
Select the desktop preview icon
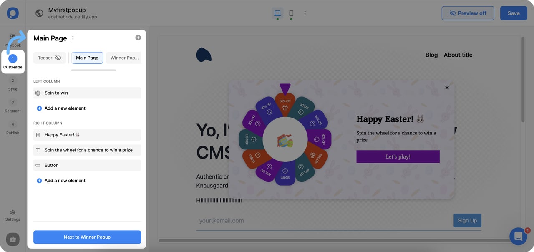click(x=277, y=13)
